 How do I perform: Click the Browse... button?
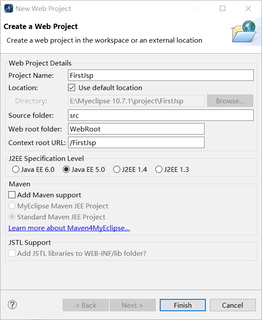point(230,101)
